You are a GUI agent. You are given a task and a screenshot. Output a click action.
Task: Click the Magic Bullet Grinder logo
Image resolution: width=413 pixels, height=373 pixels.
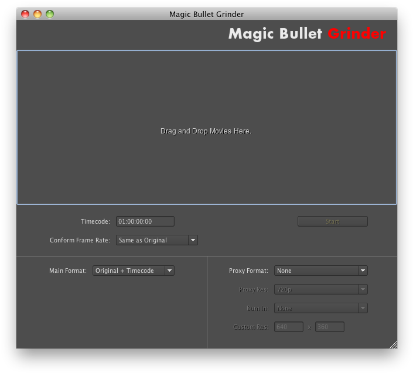point(307,34)
